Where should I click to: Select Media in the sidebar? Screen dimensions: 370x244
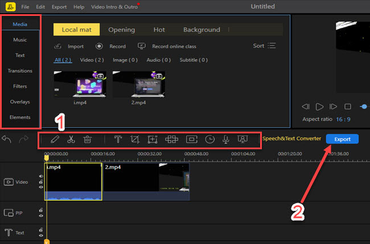20,24
